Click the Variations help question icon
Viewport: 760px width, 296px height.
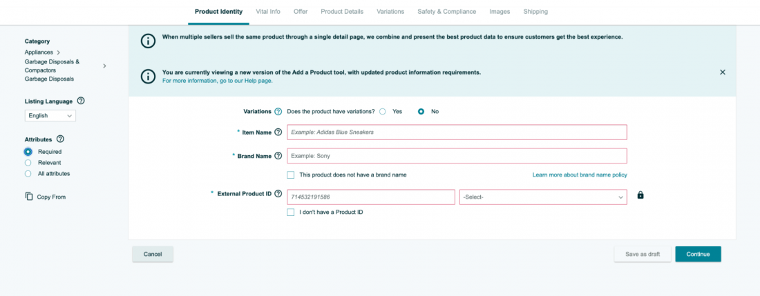[278, 112]
